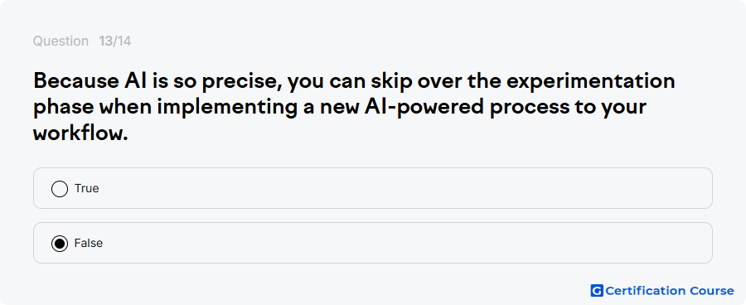Image resolution: width=746 pixels, height=305 pixels.
Task: Choose the False answer option box
Action: (x=372, y=243)
